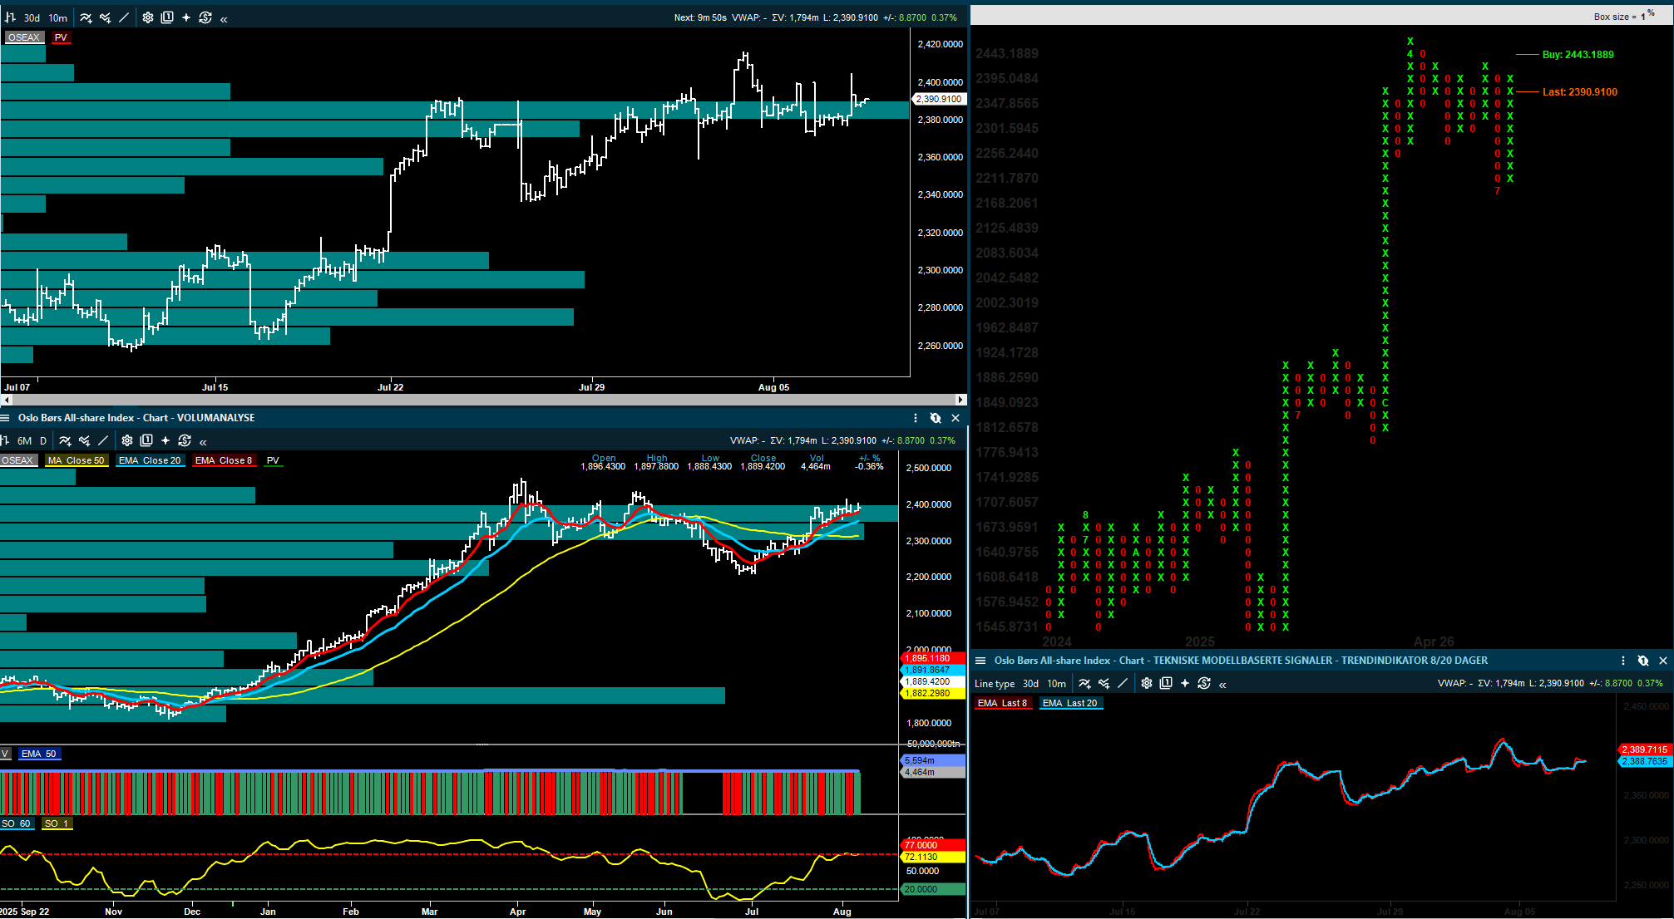This screenshot has width=1674, height=919.
Task: Select the EMA Last 20 indicator label
Action: (1071, 703)
